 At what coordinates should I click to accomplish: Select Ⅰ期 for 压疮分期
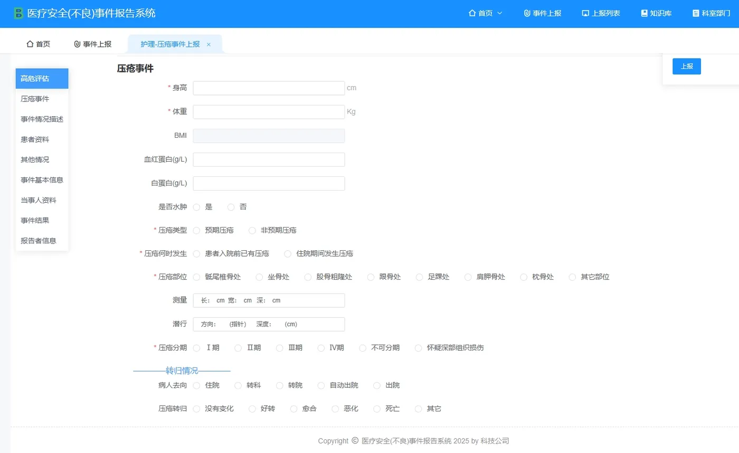196,348
